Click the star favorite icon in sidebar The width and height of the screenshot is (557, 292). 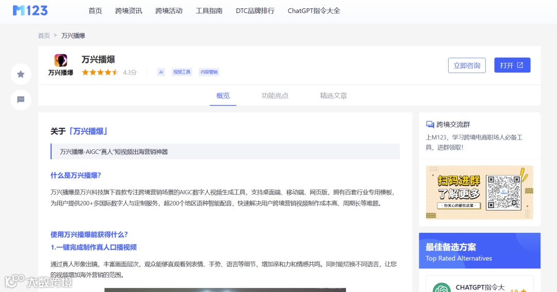pos(21,74)
